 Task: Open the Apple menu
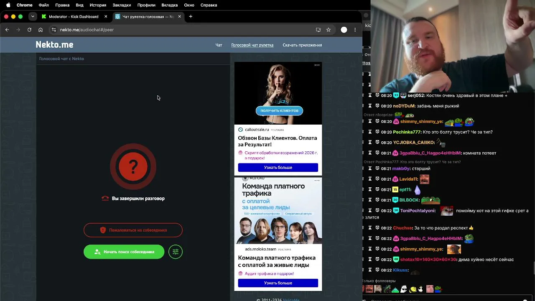click(8, 5)
